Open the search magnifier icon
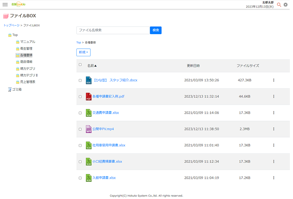 (x=279, y=5)
